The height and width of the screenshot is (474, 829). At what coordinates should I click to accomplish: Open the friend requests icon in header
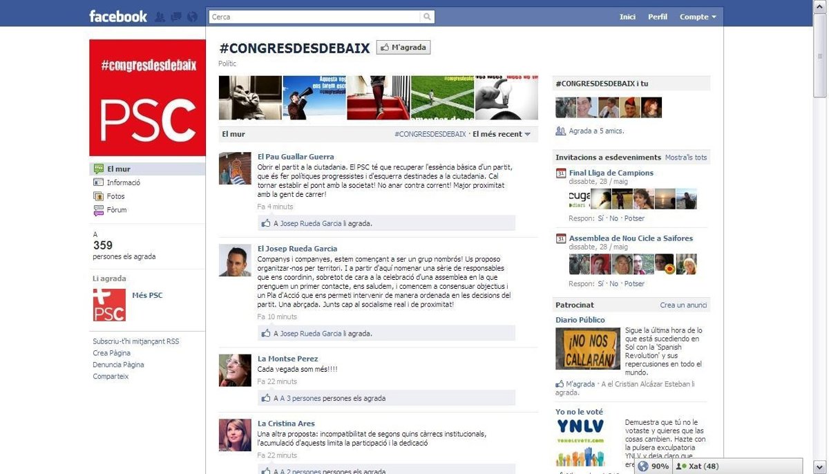(x=160, y=17)
